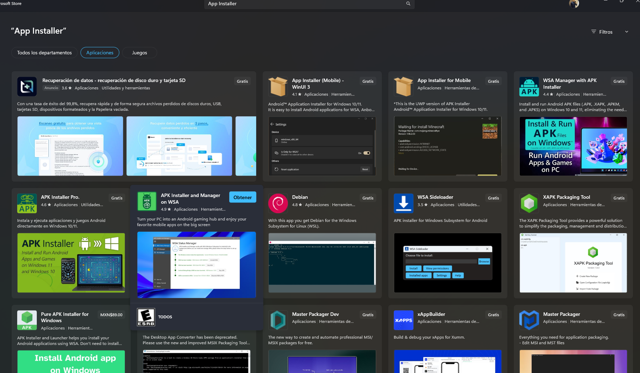Select the WSA Sideloader download icon
640x373 pixels.
tap(403, 203)
